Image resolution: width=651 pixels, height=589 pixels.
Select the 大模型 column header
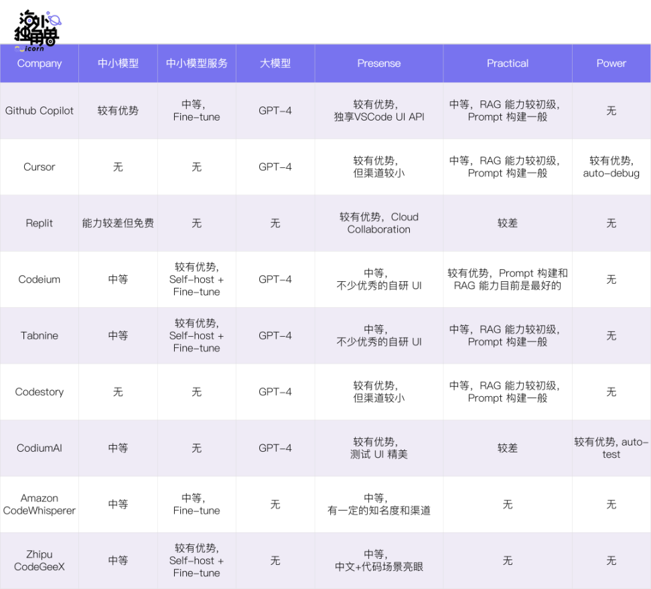[275, 64]
